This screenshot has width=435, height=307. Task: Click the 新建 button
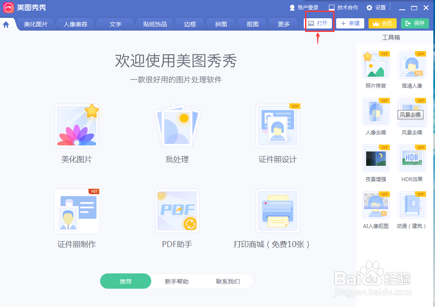[x=350, y=23]
